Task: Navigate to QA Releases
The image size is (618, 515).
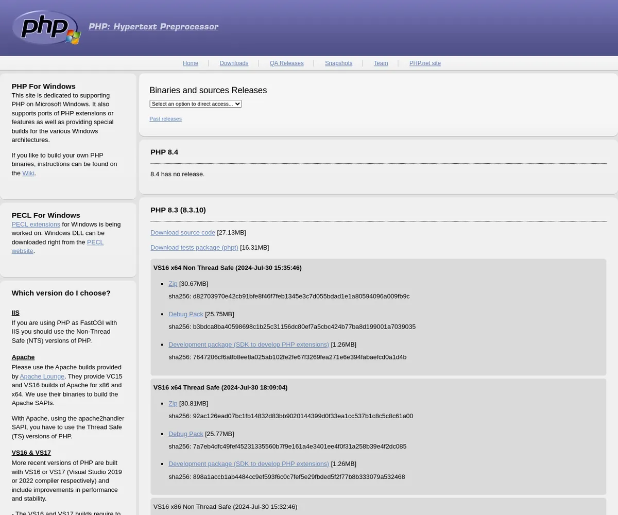Action: click(286, 63)
